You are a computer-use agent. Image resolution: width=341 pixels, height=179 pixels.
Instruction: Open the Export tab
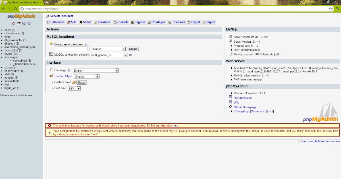pyautogui.click(x=194, y=22)
